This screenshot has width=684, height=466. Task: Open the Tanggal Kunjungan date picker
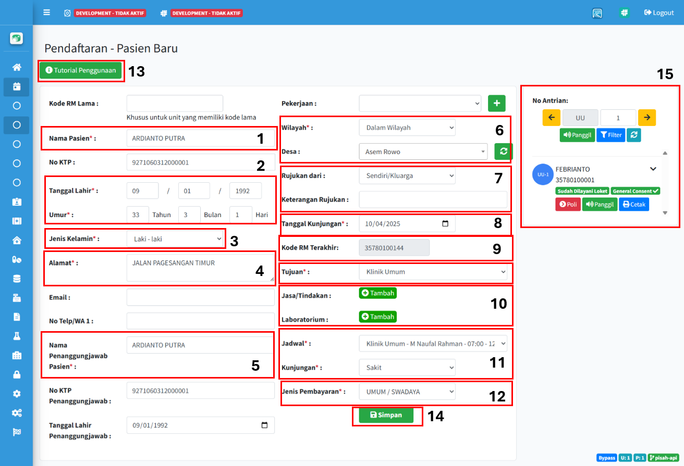[x=445, y=224]
